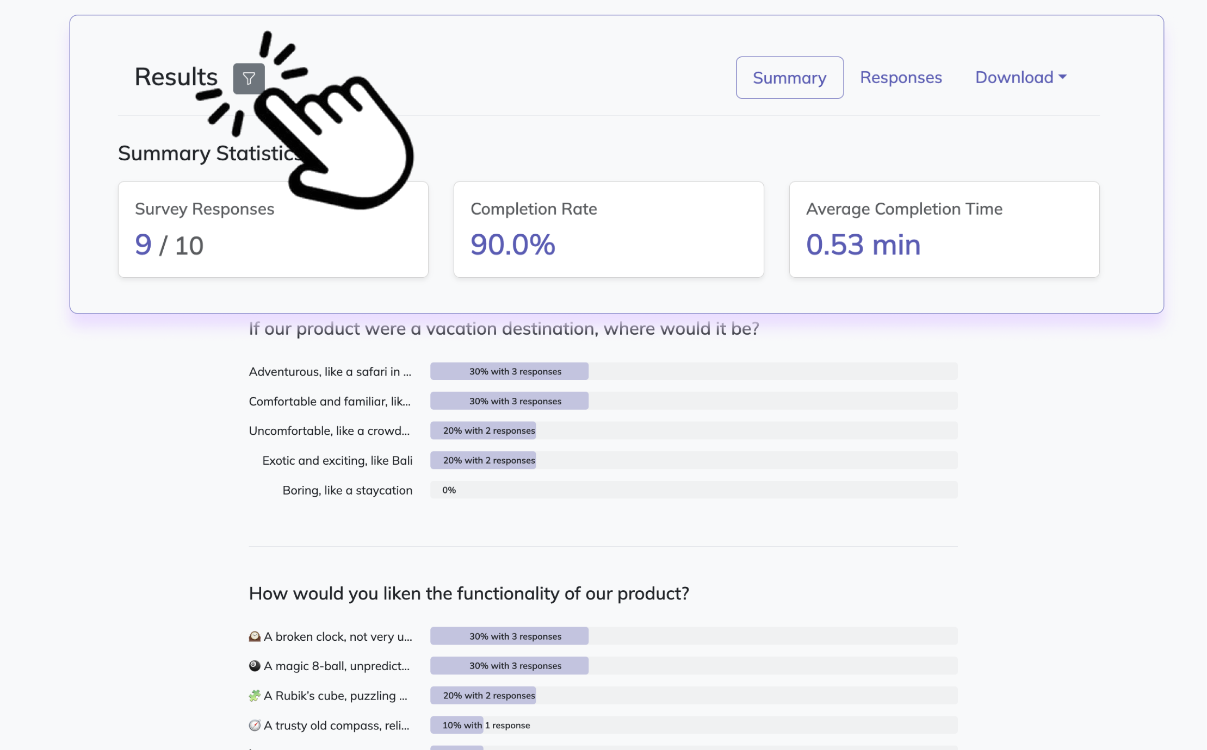Click the Adventurous safari 30% result bar
This screenshot has height=750, width=1207.
coord(509,371)
